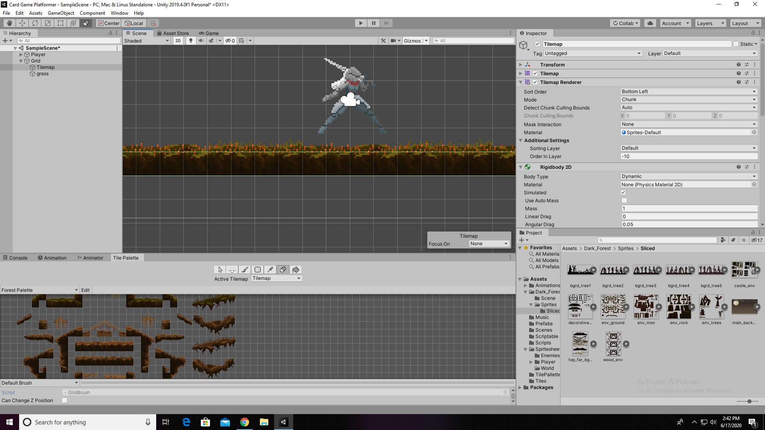Open the Body Type dropdown
Image resolution: width=765 pixels, height=430 pixels.
689,176
